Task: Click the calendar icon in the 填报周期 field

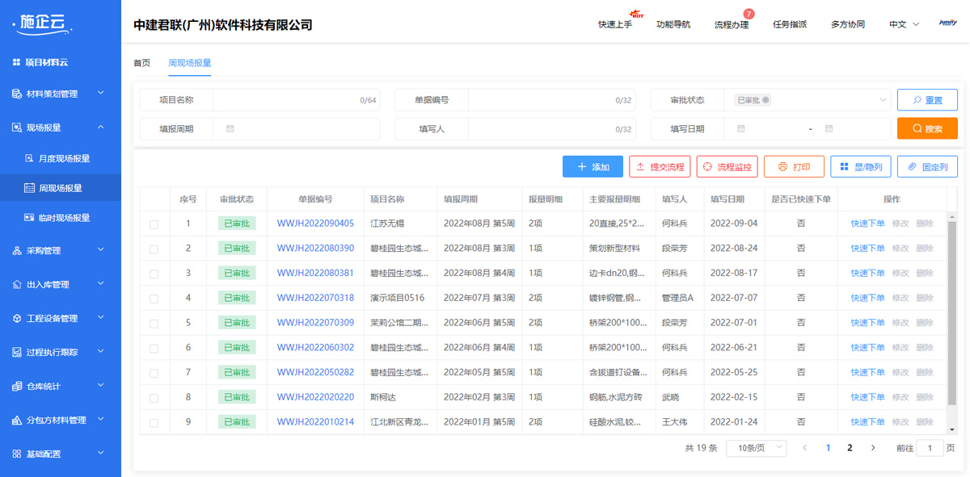Action: coord(230,129)
